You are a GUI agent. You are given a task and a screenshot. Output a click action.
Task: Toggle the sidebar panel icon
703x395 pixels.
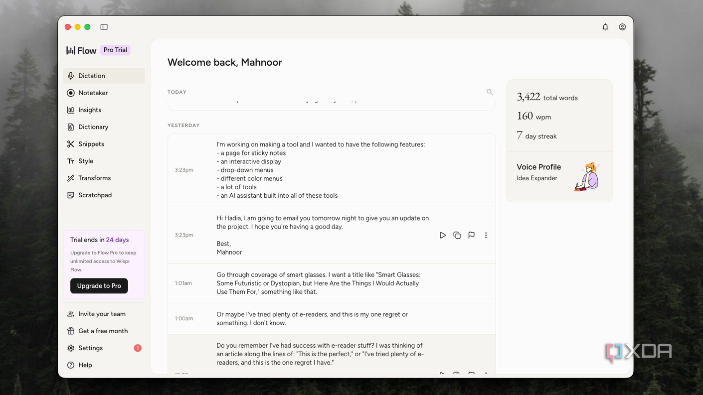[104, 27]
